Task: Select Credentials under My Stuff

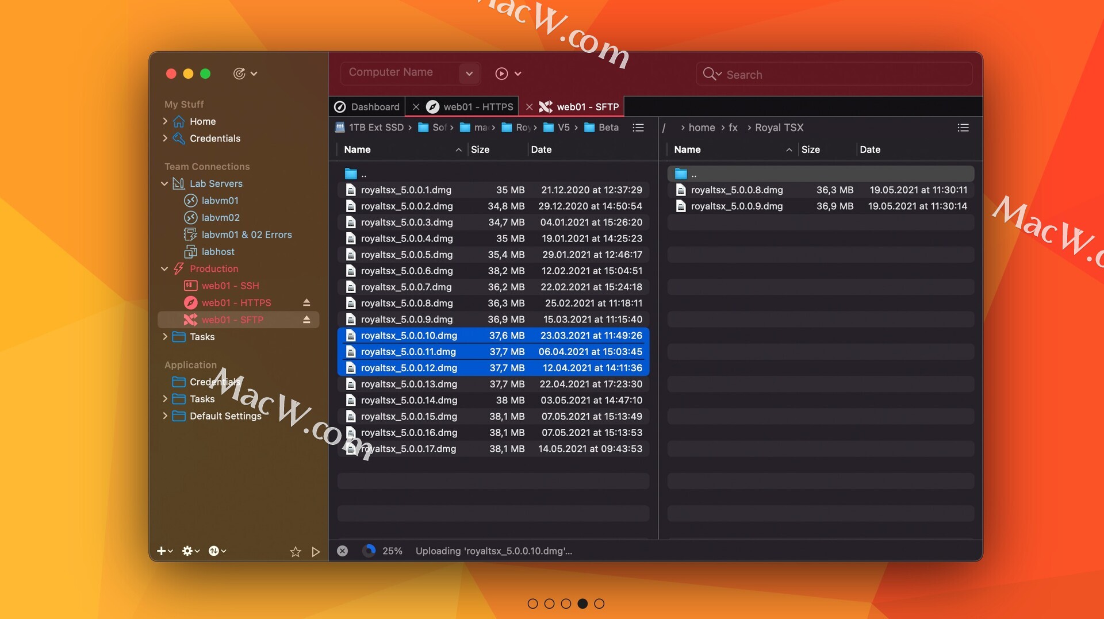Action: [x=215, y=139]
